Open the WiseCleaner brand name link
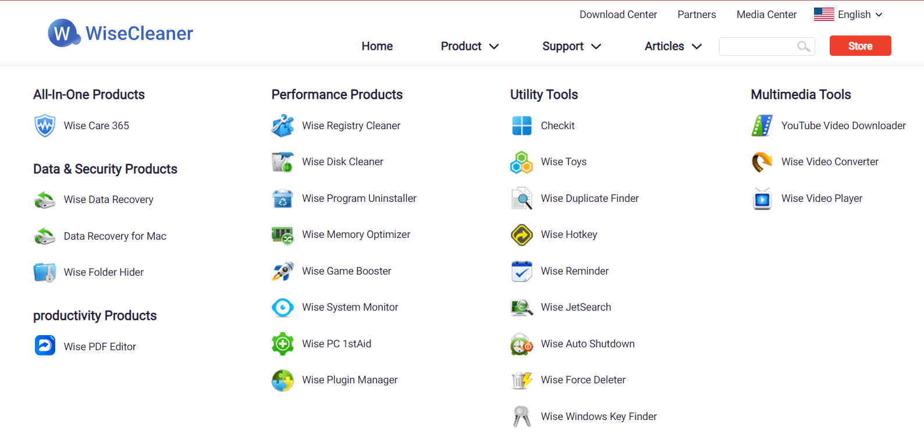Viewport: 924px width, 445px height. pyautogui.click(x=139, y=33)
